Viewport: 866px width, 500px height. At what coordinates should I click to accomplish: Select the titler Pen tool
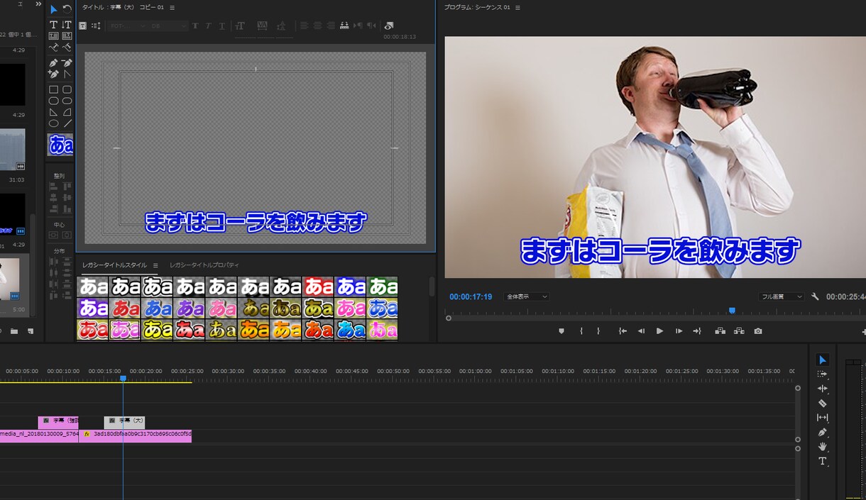53,63
